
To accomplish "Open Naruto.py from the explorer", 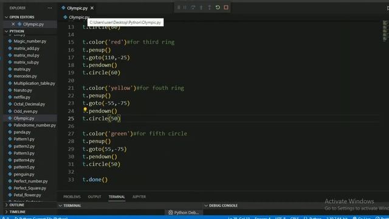I will pyautogui.click(x=23, y=91).
